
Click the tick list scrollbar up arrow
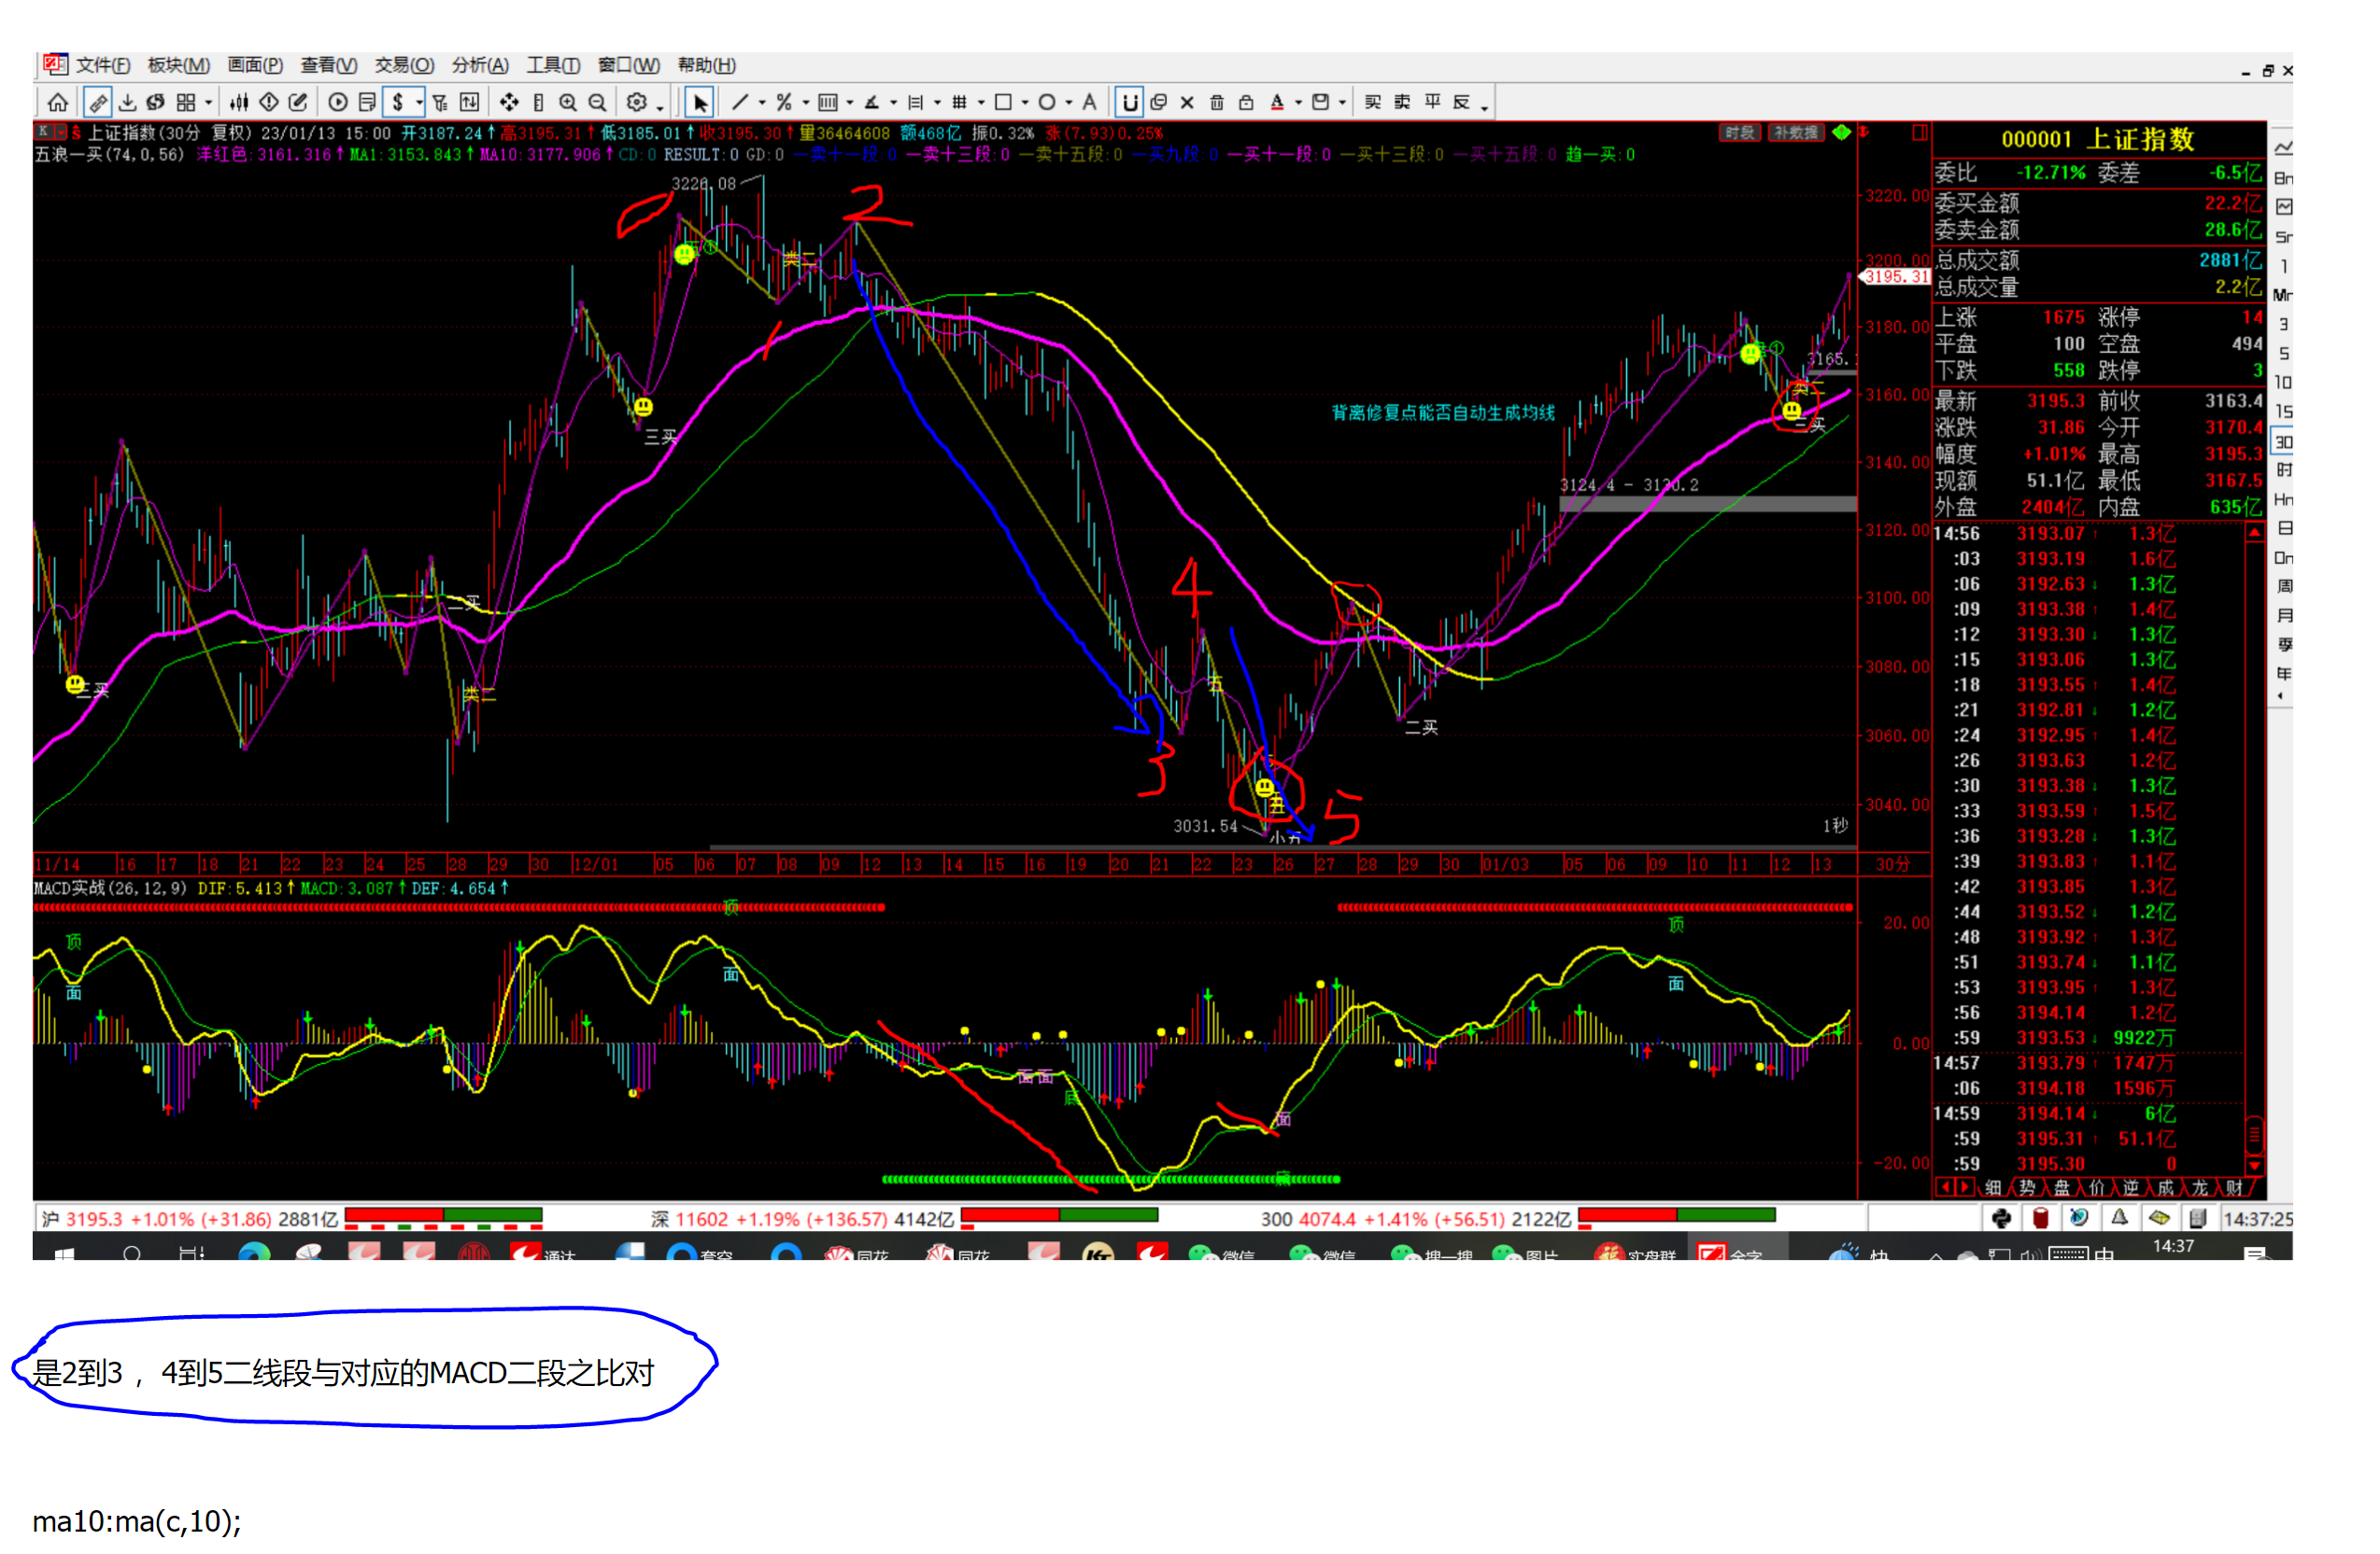pos(2254,534)
